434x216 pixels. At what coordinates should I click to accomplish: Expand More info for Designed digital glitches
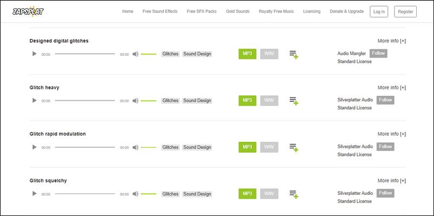(x=392, y=41)
